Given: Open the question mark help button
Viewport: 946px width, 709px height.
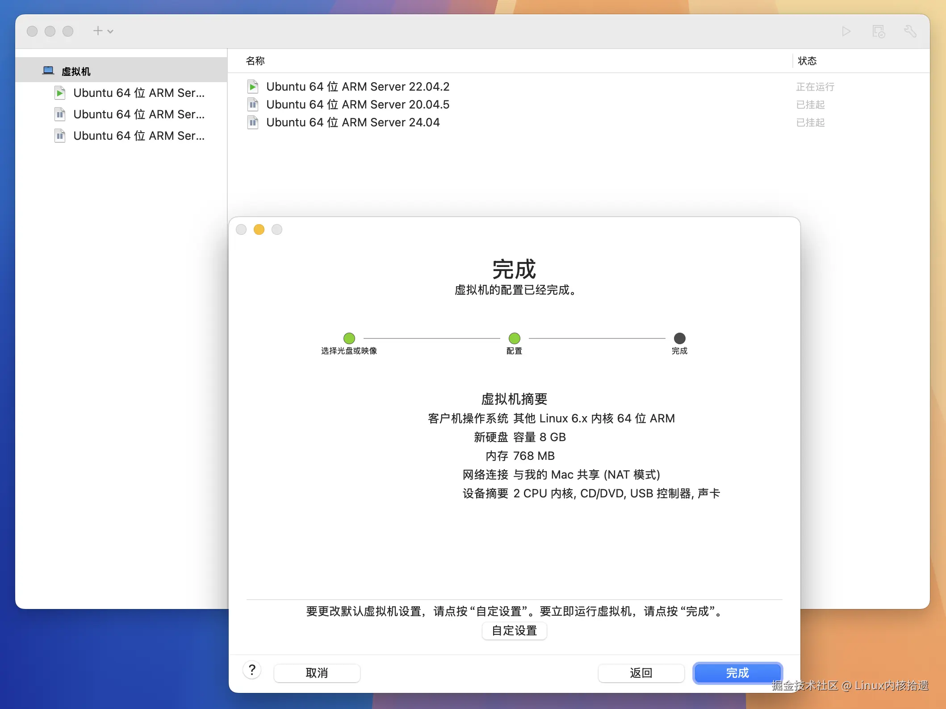Looking at the screenshot, I should click(252, 670).
